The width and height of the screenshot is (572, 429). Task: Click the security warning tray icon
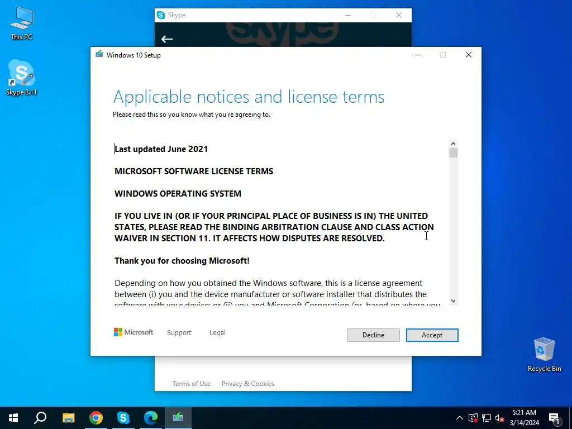coord(473,418)
